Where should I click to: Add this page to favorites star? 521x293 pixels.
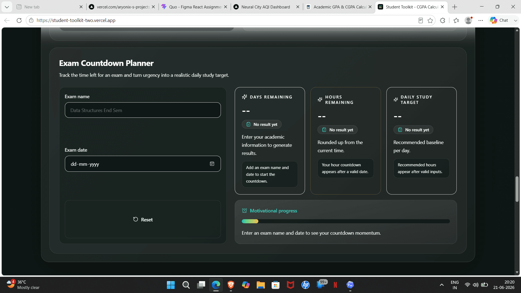430,20
